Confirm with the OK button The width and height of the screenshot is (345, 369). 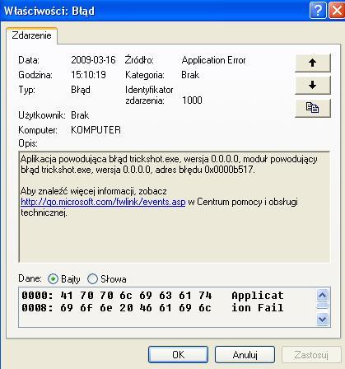point(178,355)
